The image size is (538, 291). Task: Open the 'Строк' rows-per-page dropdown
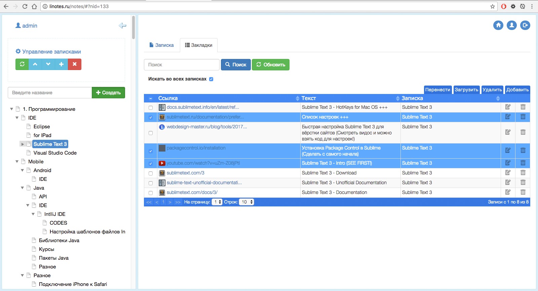pyautogui.click(x=246, y=202)
